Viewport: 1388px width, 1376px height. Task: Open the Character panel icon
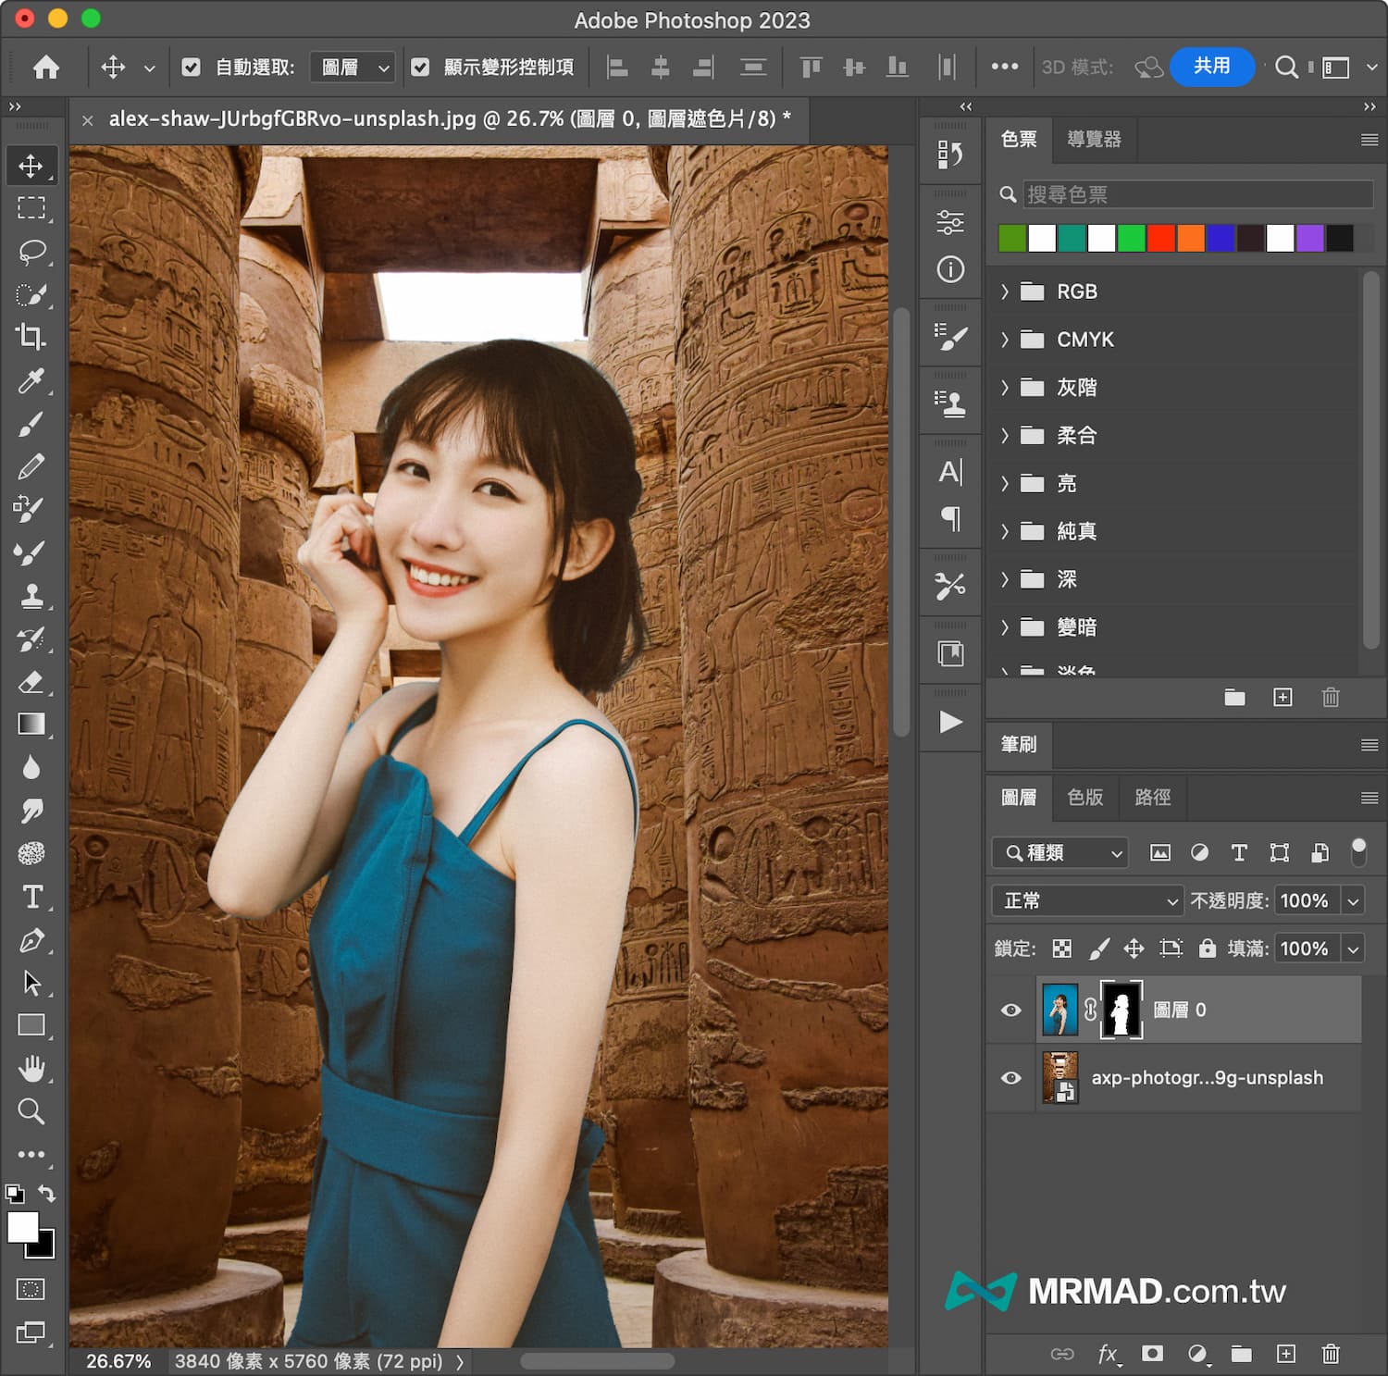coord(950,472)
